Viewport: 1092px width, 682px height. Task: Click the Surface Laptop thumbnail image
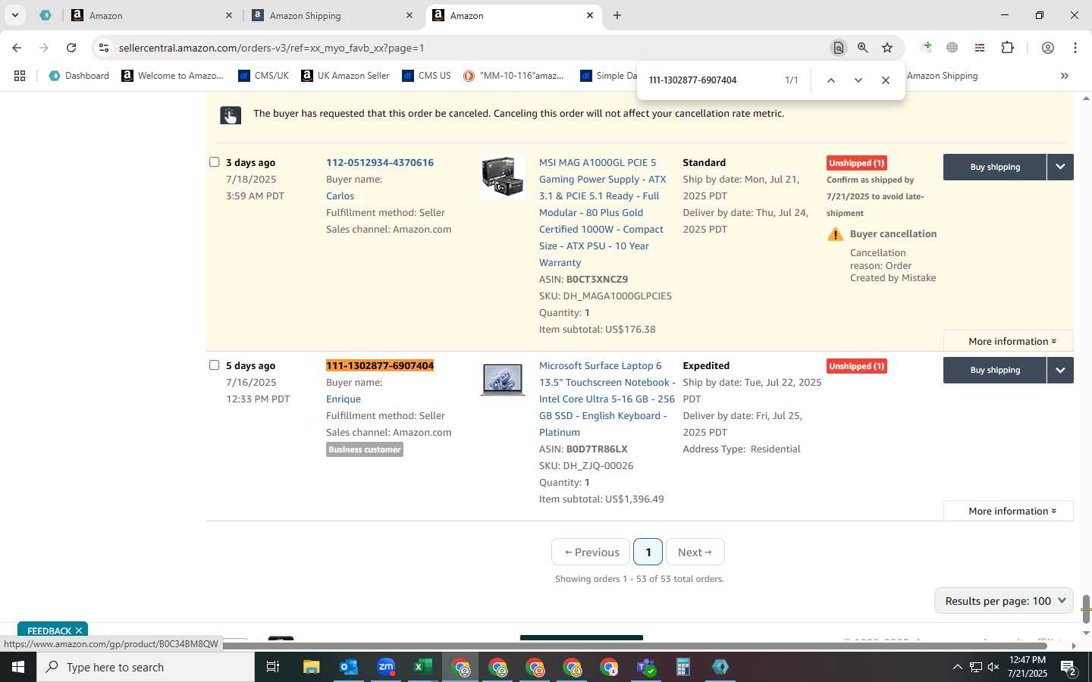tap(502, 379)
